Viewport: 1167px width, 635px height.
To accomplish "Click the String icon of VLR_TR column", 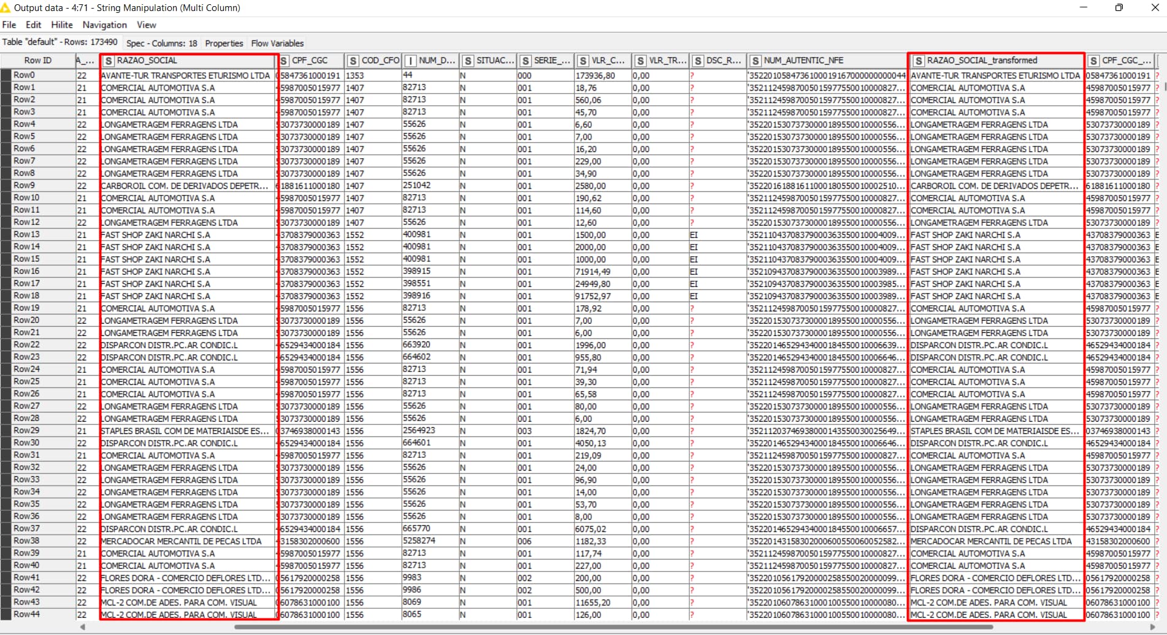I will [x=641, y=61].
